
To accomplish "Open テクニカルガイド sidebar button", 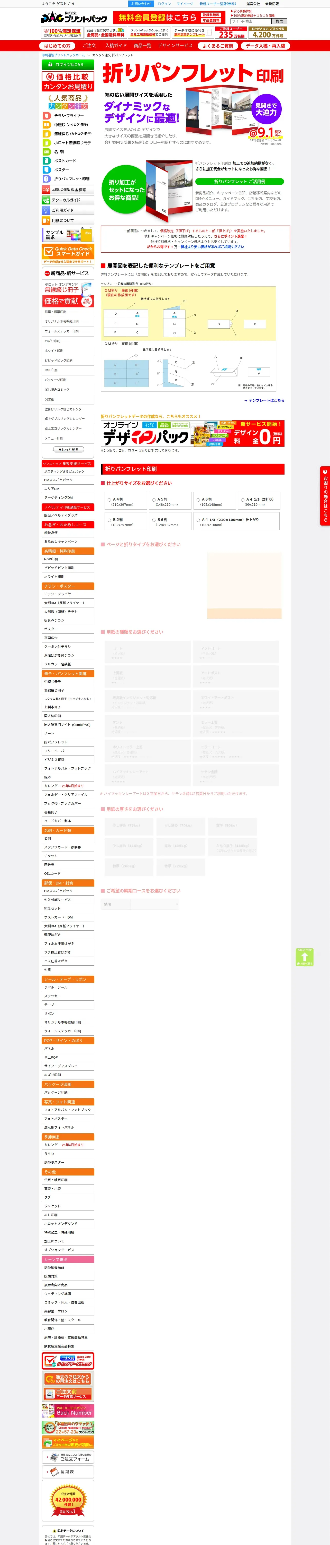I will pos(68,200).
